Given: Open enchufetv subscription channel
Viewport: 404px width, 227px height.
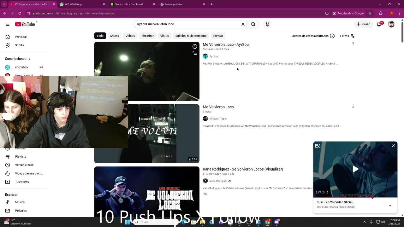Looking at the screenshot, I should click(21, 67).
